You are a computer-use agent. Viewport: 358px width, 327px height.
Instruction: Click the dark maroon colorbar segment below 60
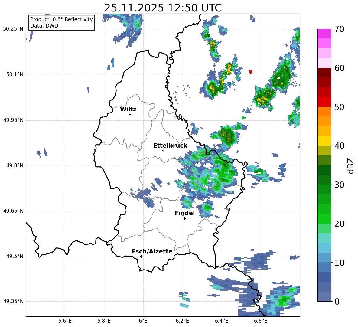pyautogui.click(x=324, y=72)
